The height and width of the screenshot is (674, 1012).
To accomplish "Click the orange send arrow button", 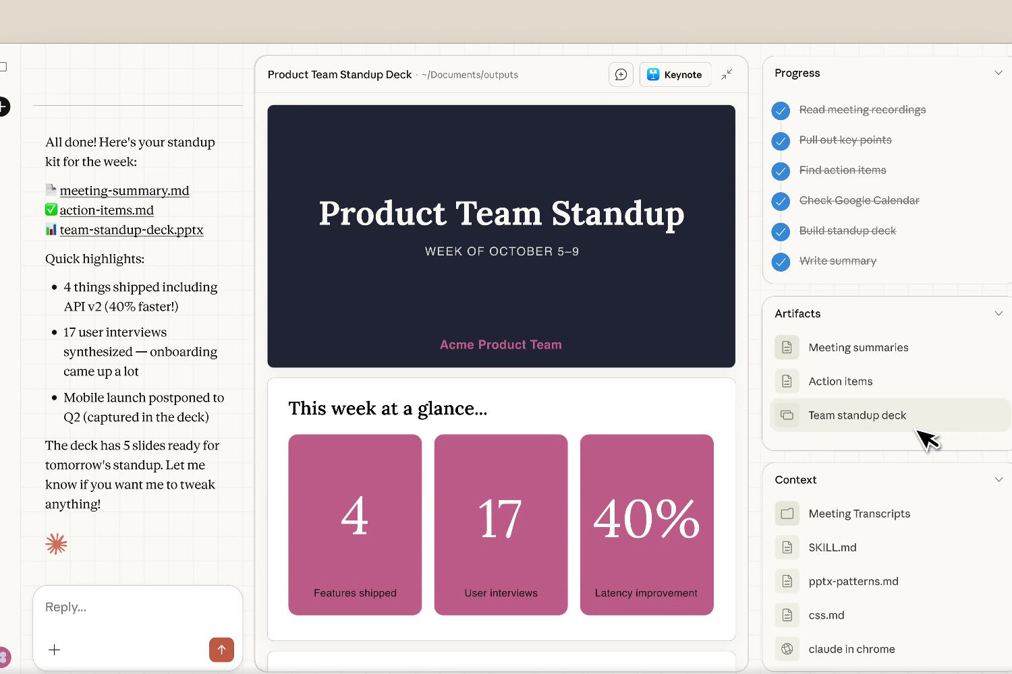I will pos(221,650).
